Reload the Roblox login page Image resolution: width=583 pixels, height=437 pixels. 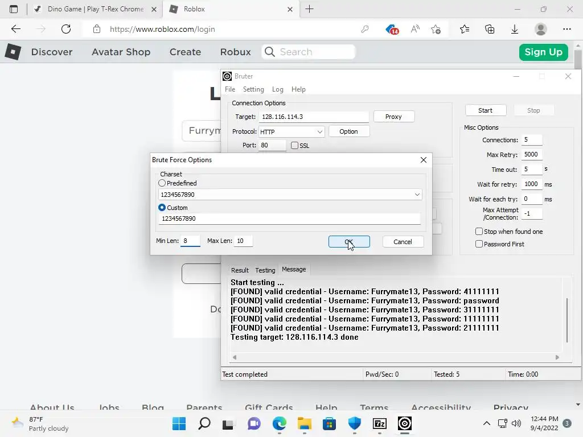click(x=66, y=29)
